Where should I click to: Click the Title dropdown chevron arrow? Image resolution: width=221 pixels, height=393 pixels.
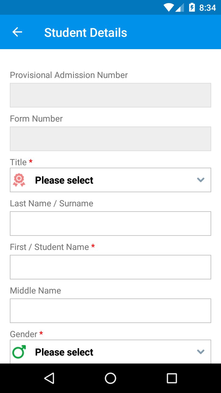coord(201,180)
